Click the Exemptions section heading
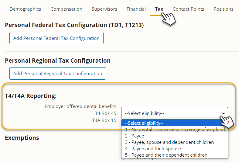Screen dimensions: 239x163 point(22,138)
